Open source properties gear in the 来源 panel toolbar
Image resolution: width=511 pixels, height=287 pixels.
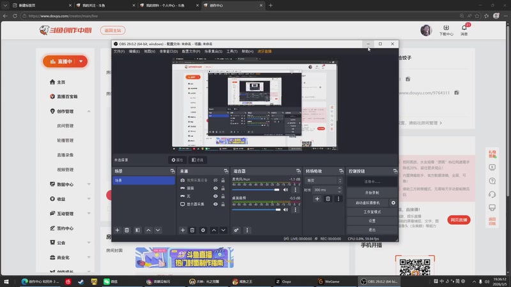[x=202, y=230]
